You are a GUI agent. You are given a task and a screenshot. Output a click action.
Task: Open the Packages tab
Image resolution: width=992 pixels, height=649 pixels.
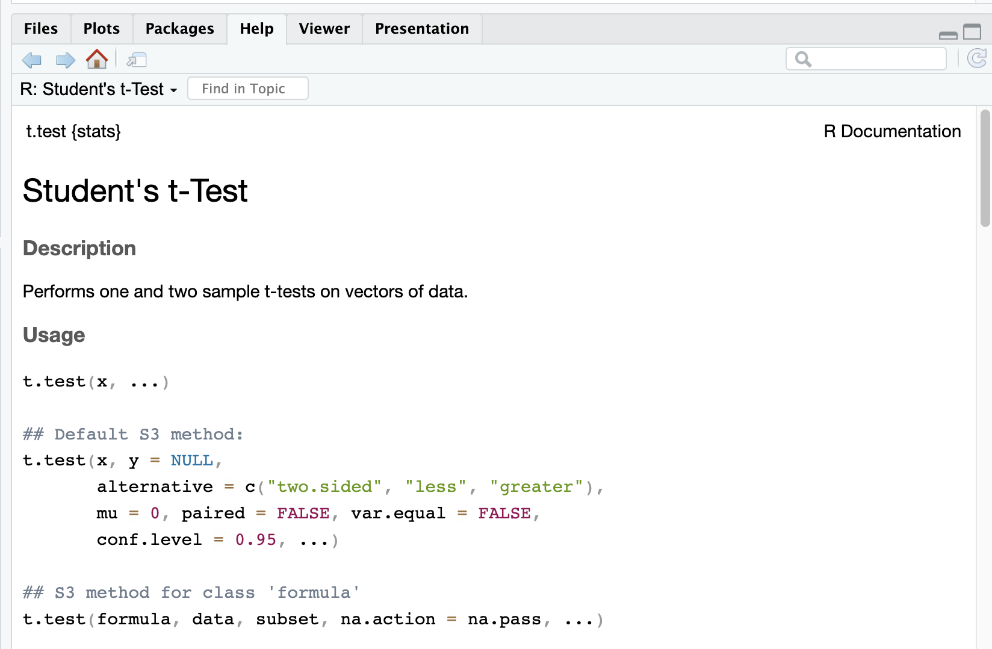click(179, 28)
